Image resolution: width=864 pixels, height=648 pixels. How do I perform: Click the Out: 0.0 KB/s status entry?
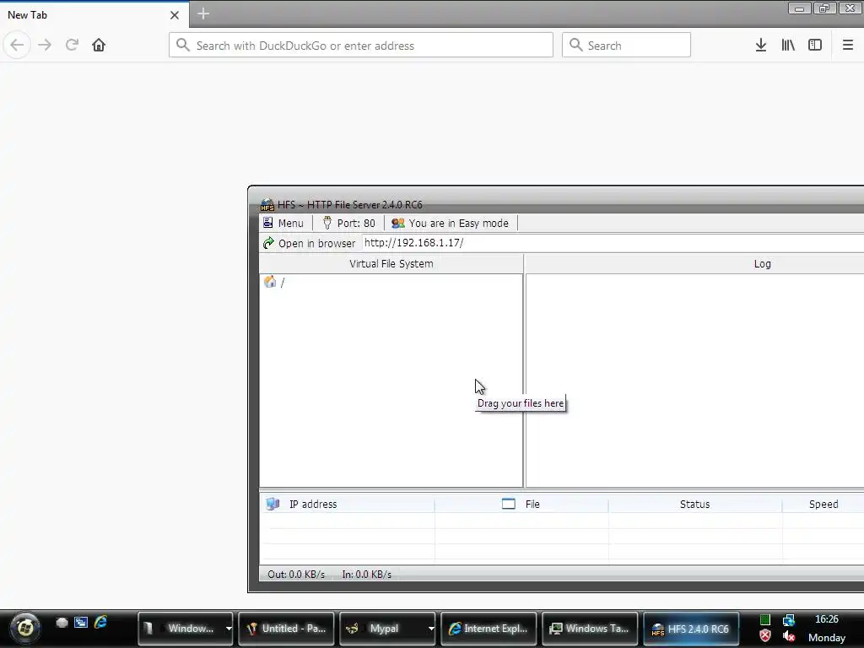click(296, 574)
